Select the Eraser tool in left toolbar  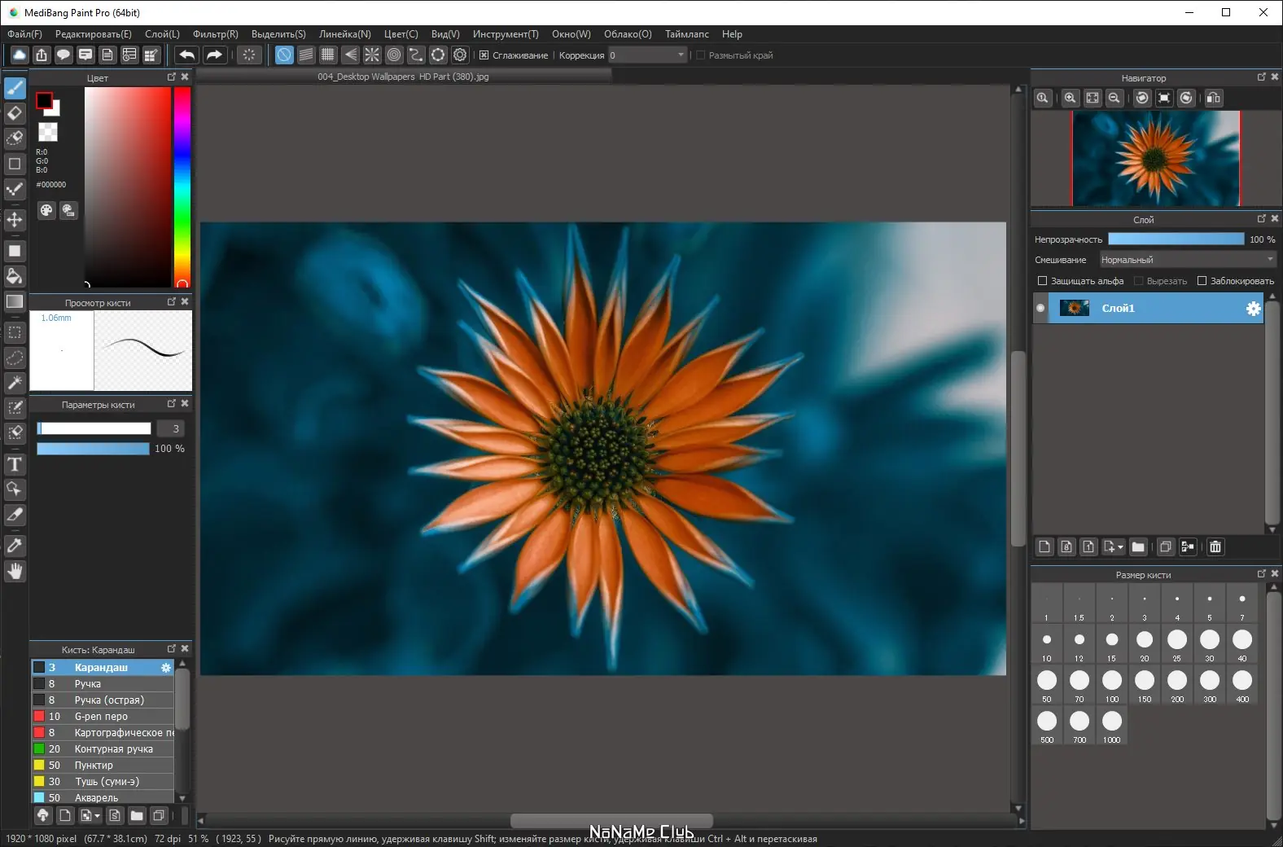click(15, 113)
